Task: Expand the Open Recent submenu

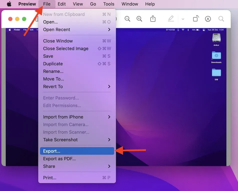Action: [x=77, y=30]
